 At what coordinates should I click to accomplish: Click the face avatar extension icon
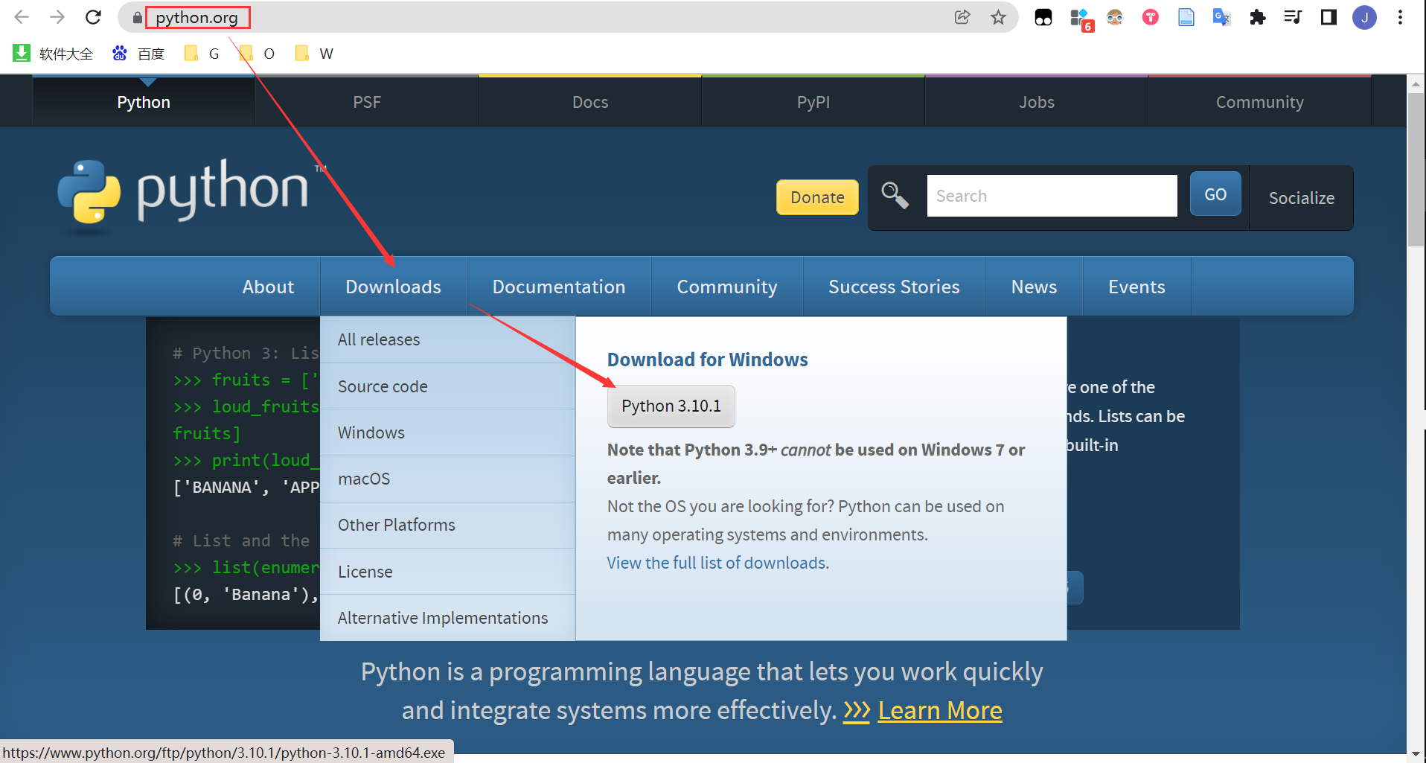pos(1114,17)
